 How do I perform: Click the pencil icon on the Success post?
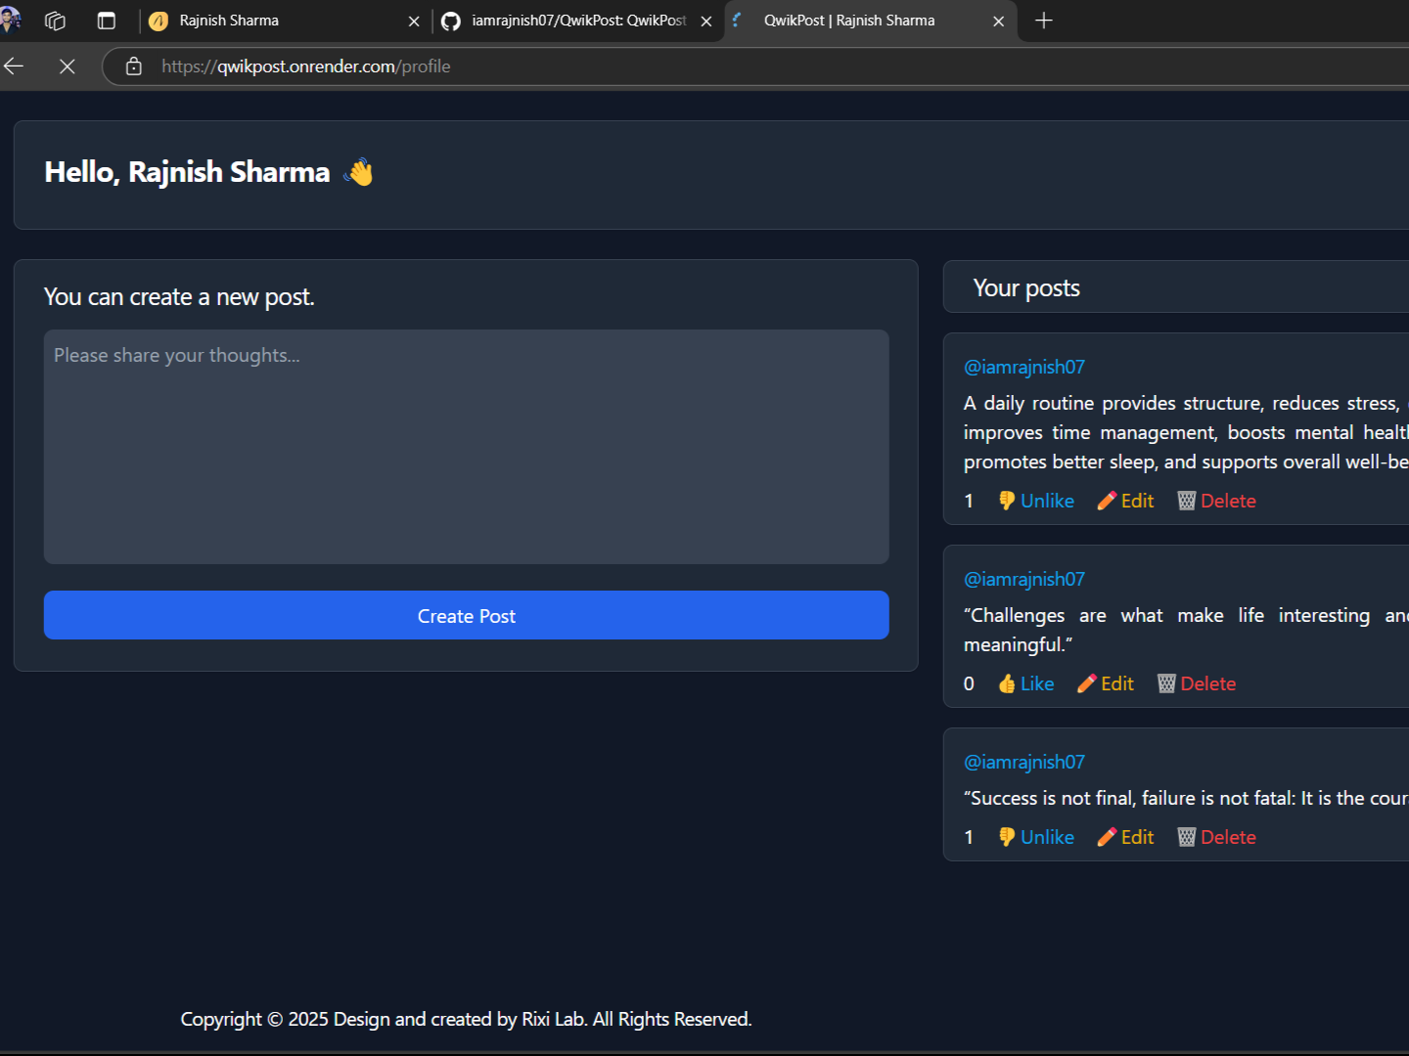pyautogui.click(x=1107, y=837)
